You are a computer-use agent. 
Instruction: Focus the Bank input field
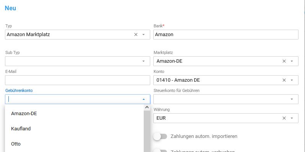[226, 35]
